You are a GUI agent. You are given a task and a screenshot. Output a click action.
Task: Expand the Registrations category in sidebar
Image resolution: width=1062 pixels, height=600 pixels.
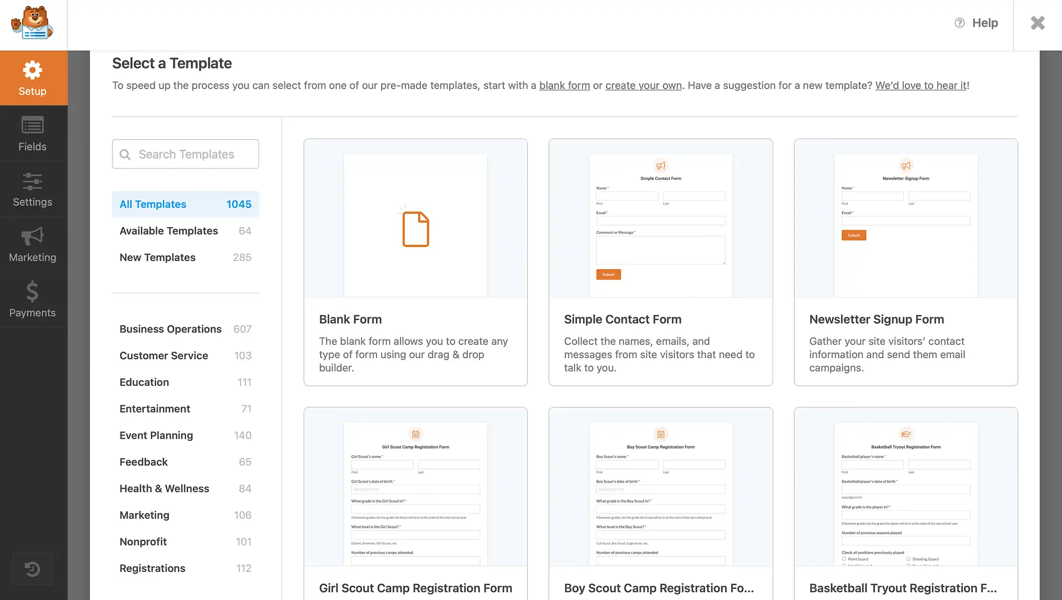point(152,568)
